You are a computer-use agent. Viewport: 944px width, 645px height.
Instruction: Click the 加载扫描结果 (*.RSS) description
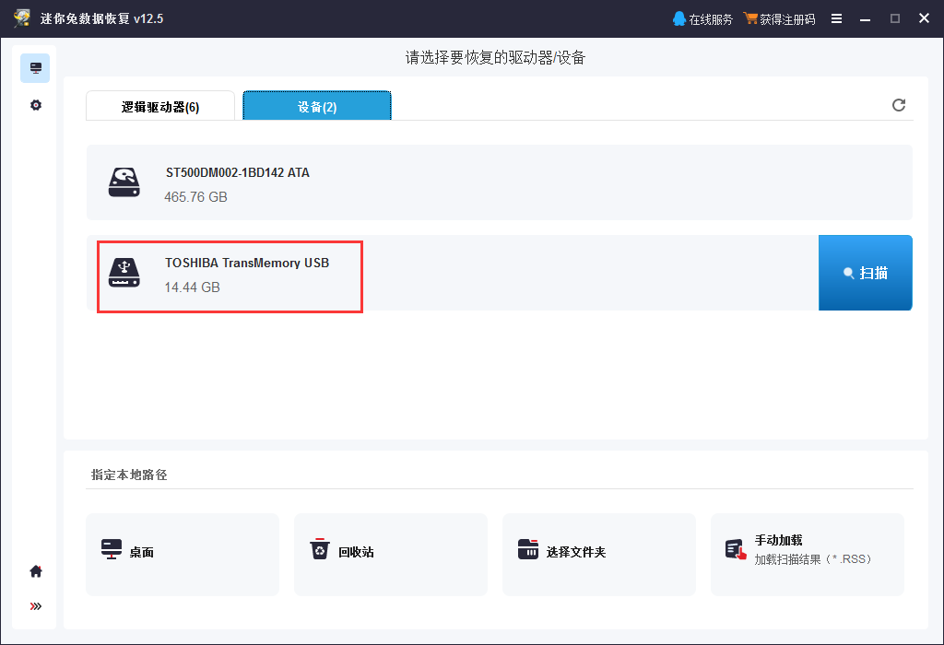(813, 559)
